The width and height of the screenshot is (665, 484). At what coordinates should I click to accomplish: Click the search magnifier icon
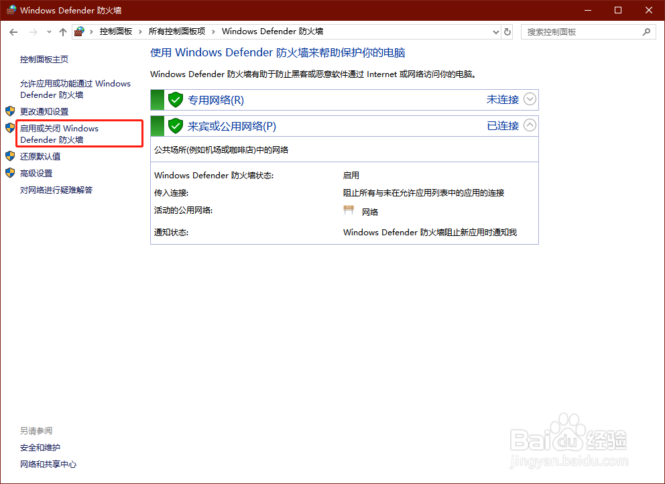[646, 32]
